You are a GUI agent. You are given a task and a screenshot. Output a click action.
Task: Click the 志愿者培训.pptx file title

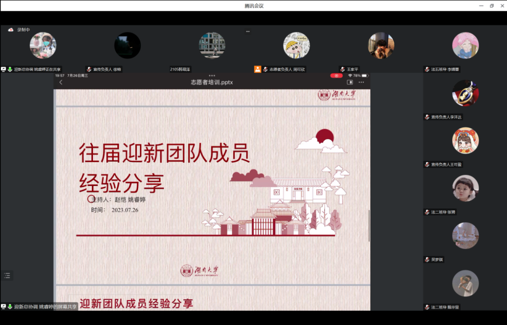click(x=212, y=83)
